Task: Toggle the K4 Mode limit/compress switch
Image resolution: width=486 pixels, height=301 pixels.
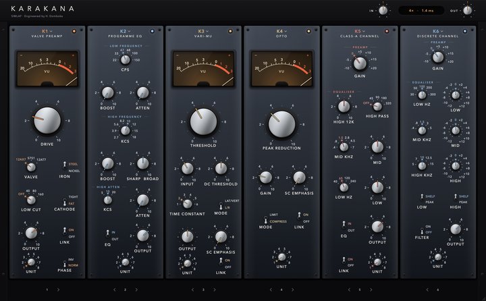Action: [266, 219]
